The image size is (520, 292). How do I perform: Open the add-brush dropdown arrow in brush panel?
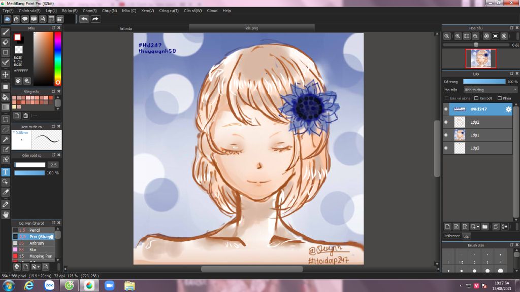pyautogui.click(x=39, y=267)
